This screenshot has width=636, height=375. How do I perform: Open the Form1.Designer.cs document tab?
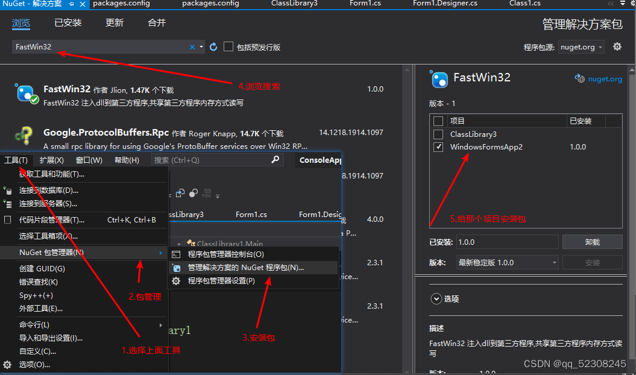click(x=445, y=3)
